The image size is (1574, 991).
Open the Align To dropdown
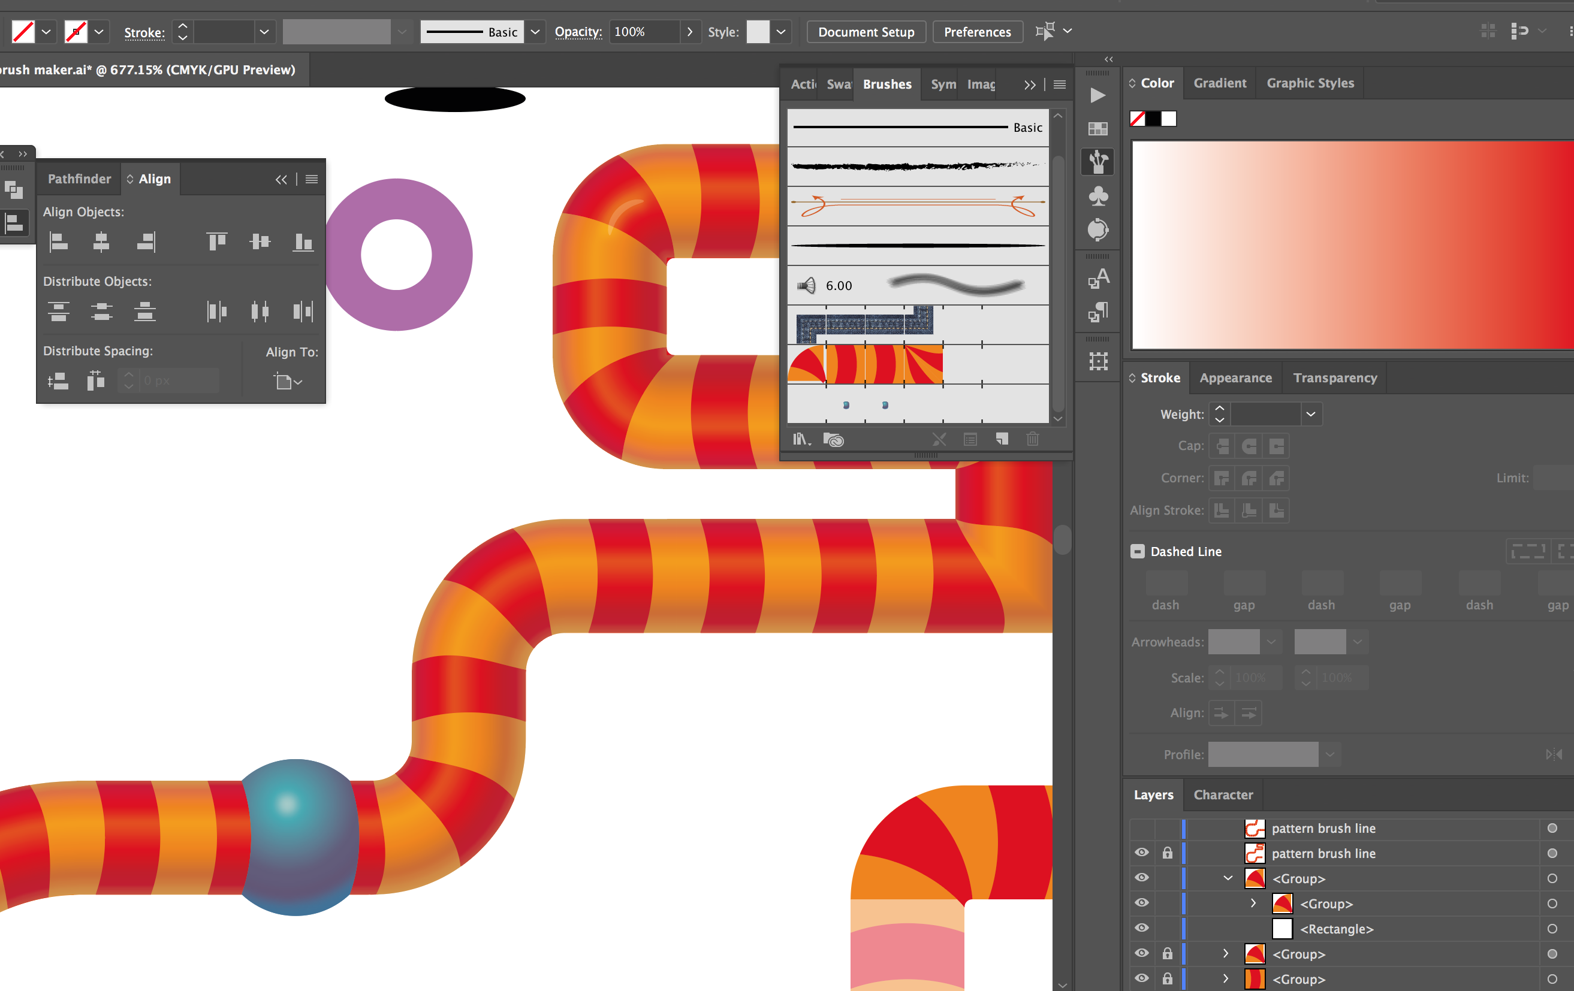pos(288,382)
